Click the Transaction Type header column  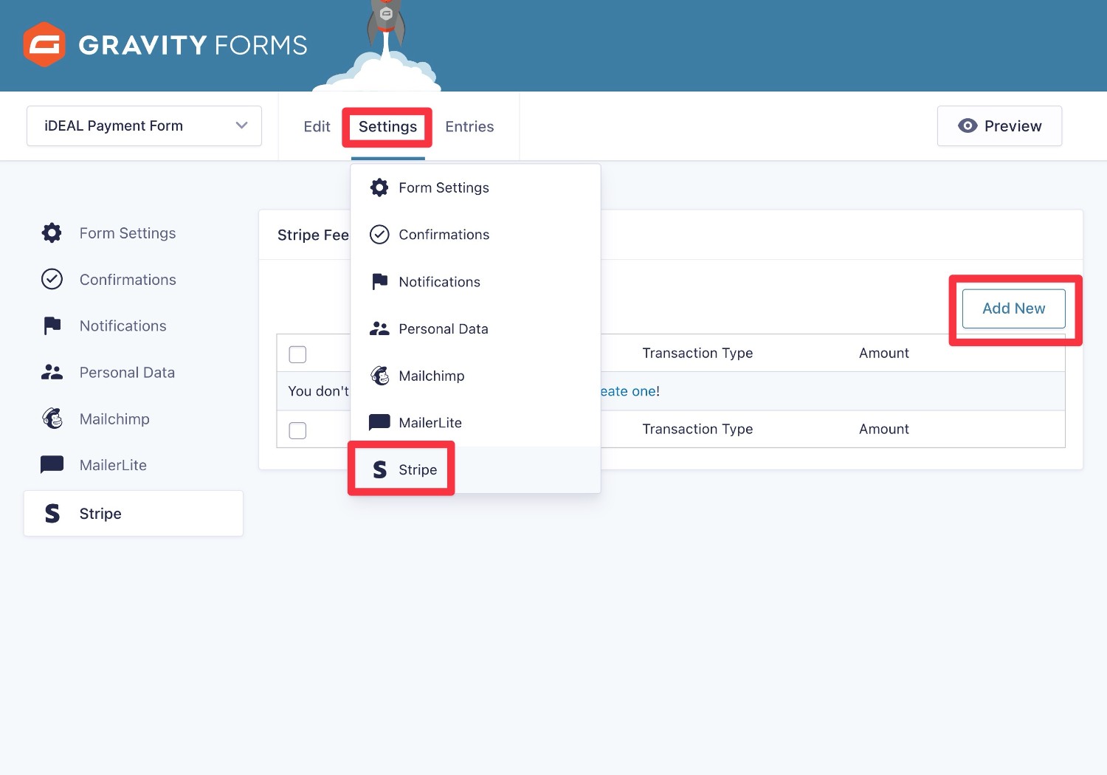coord(697,353)
